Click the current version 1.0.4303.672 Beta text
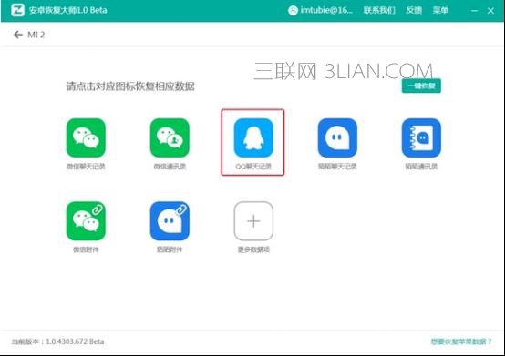 click(57, 341)
